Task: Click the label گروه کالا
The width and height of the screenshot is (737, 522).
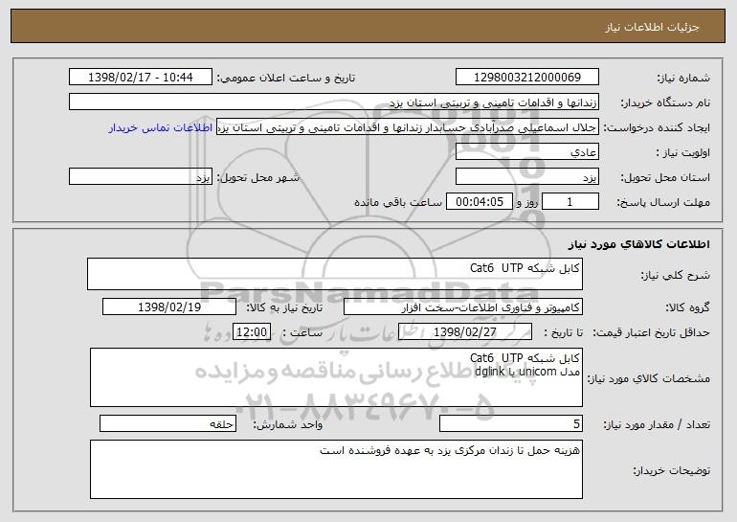Action: pyautogui.click(x=687, y=307)
